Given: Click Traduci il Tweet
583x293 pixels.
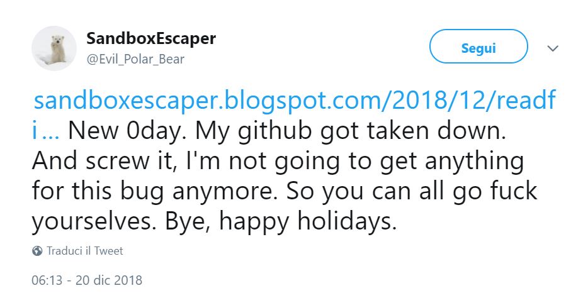Looking at the screenshot, I should pyautogui.click(x=85, y=251).
